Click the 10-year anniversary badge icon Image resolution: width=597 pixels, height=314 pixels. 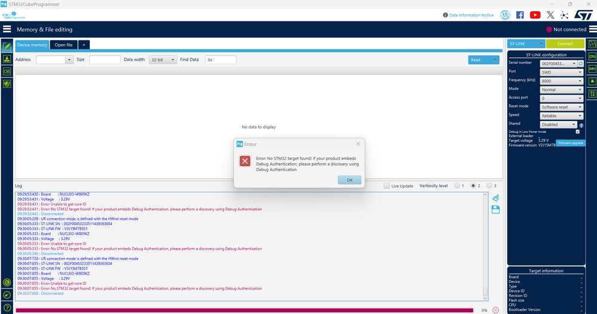505,15
